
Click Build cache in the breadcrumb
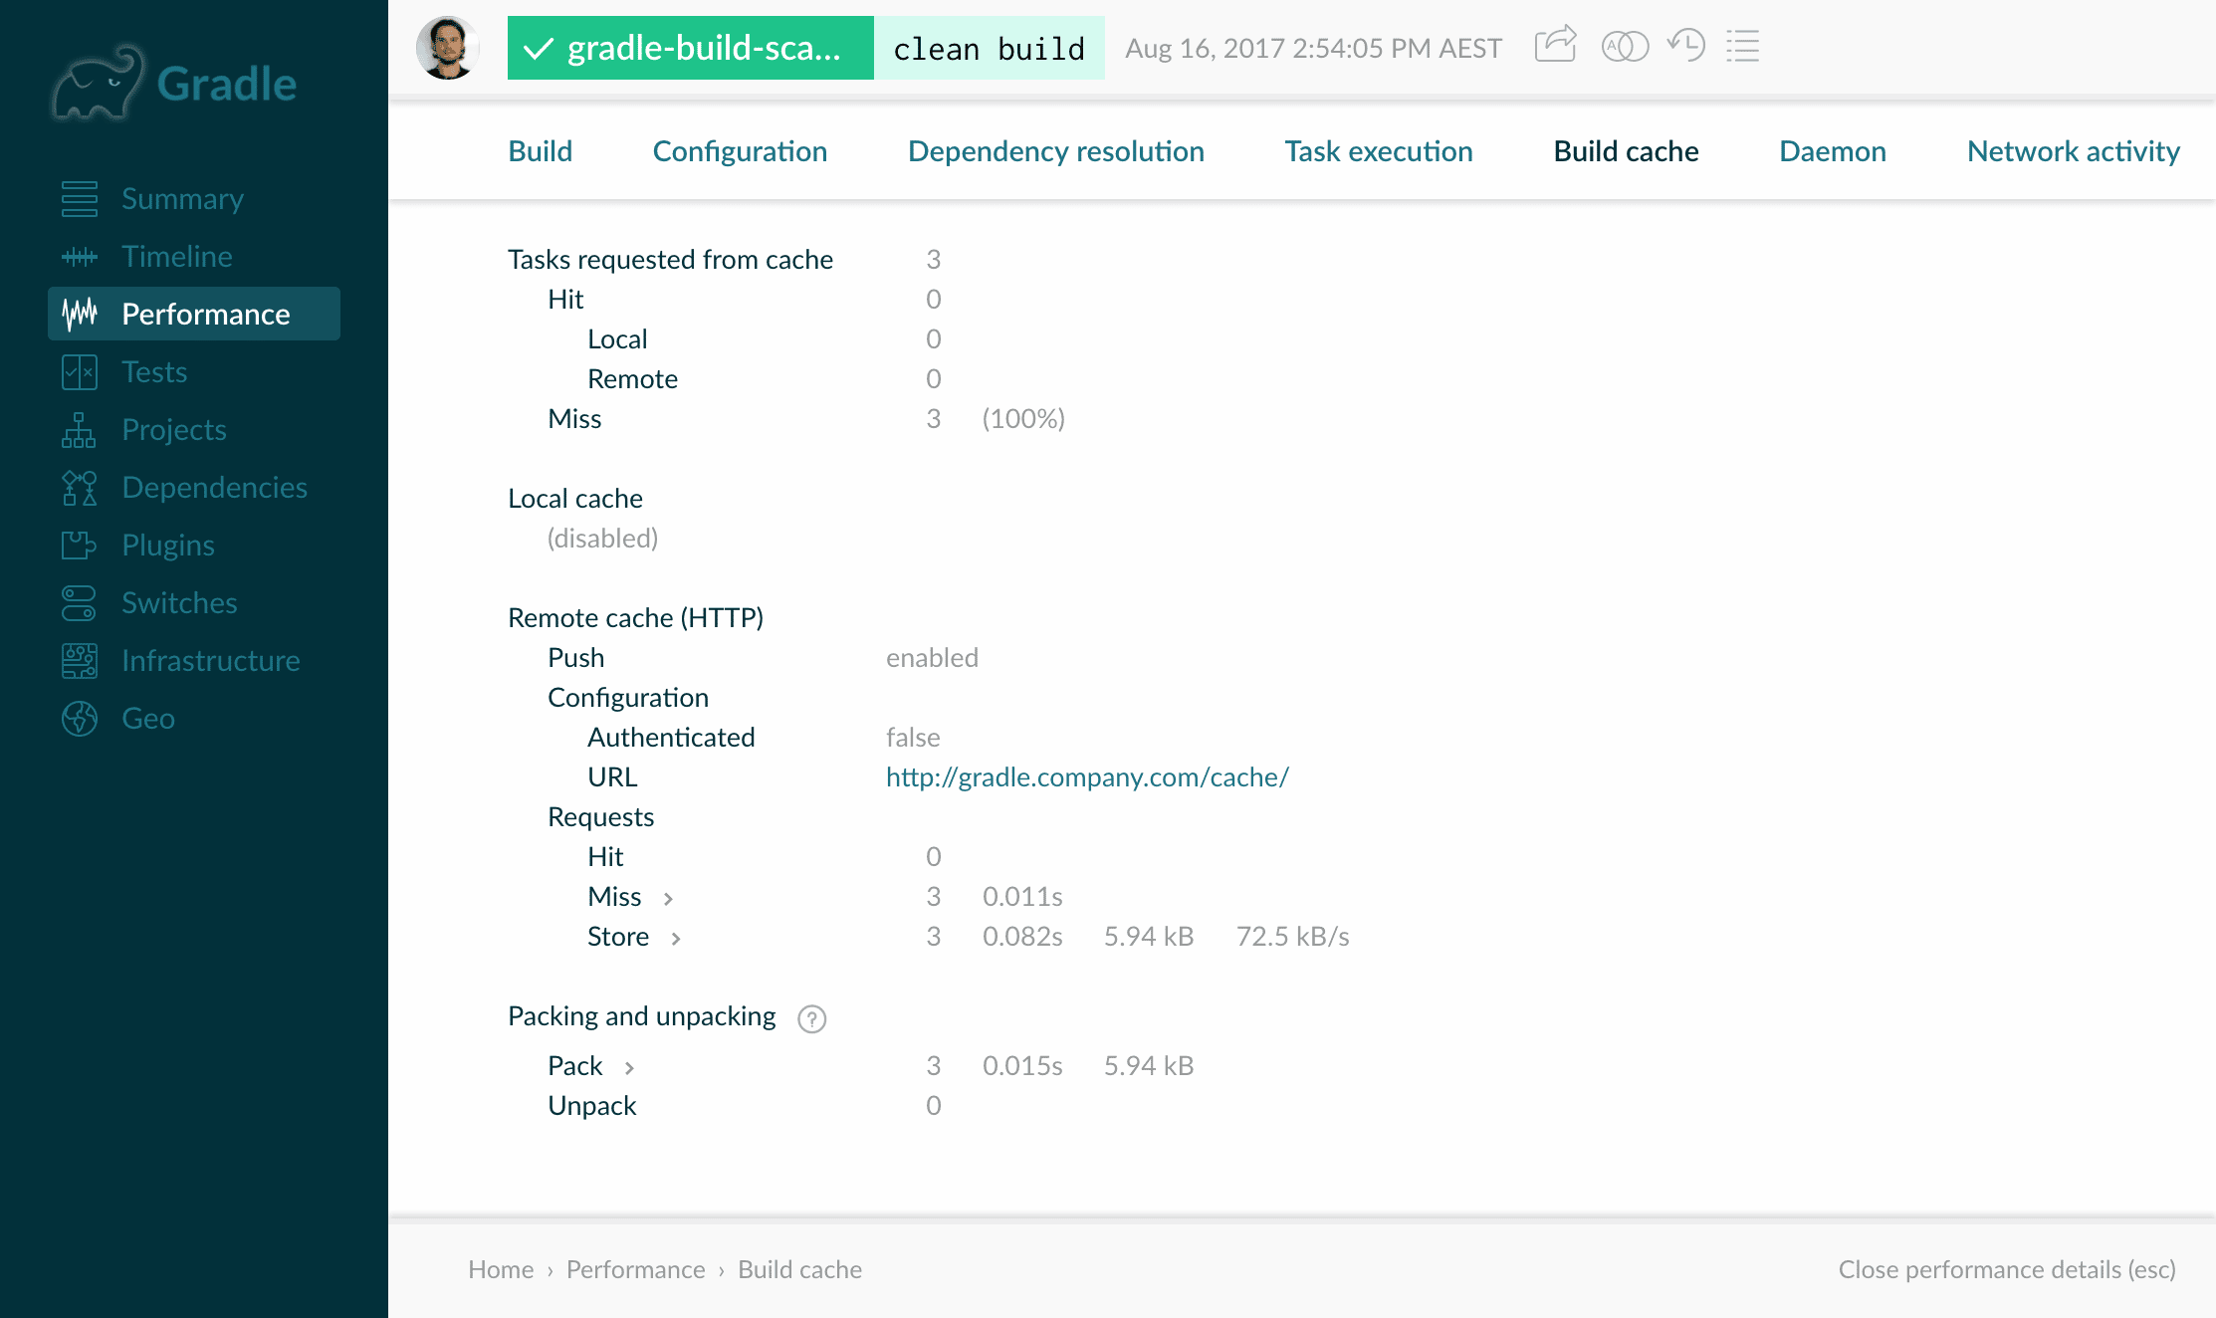coord(799,1270)
